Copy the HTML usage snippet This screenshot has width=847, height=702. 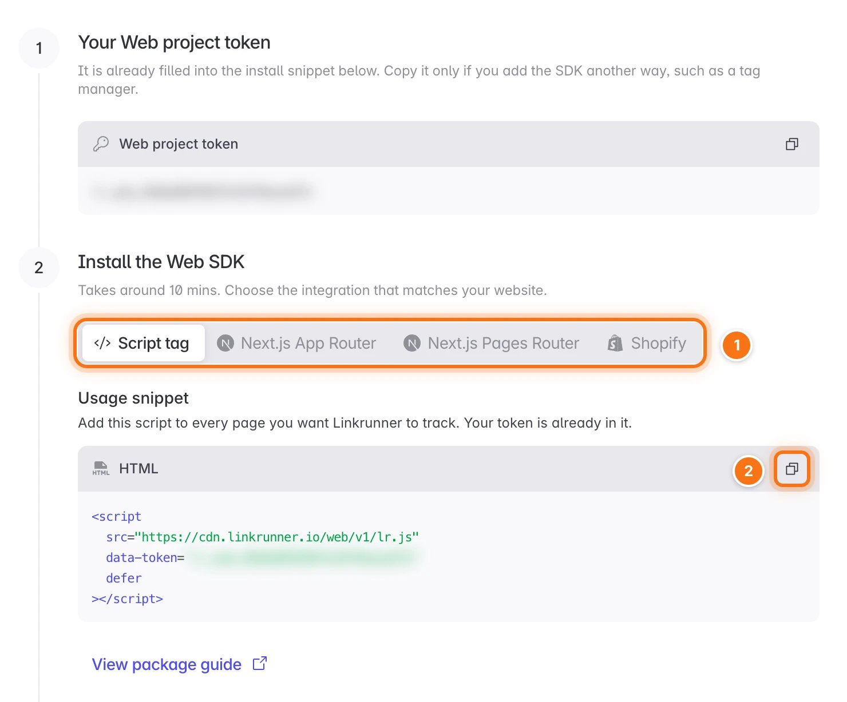point(792,469)
